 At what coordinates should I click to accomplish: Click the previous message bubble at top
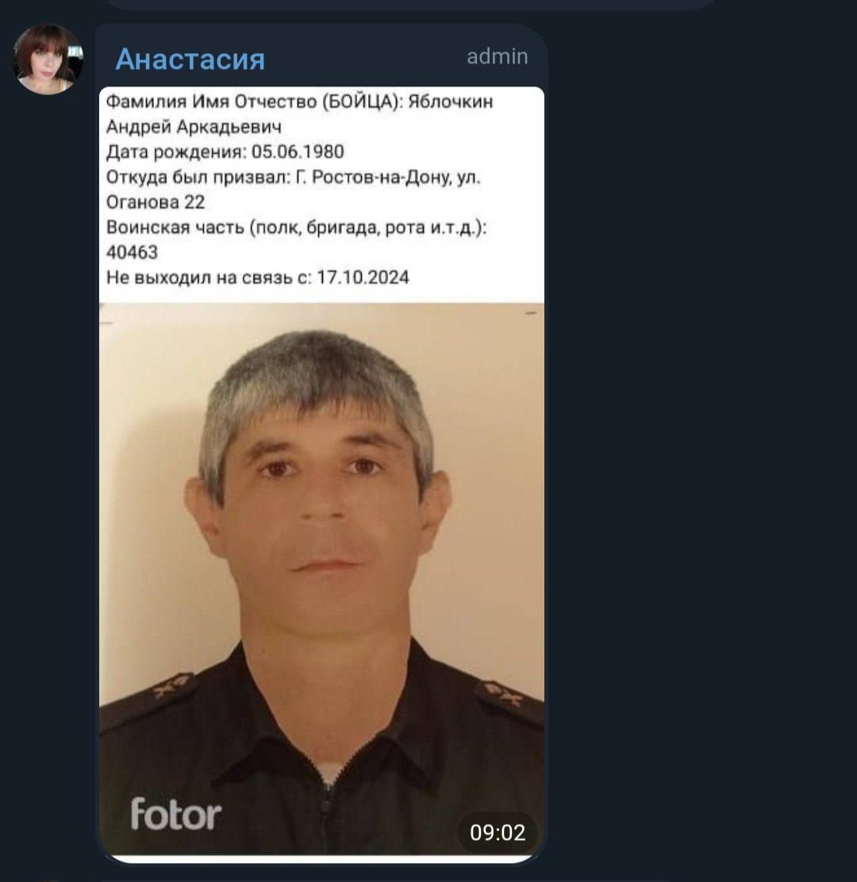(x=411, y=5)
